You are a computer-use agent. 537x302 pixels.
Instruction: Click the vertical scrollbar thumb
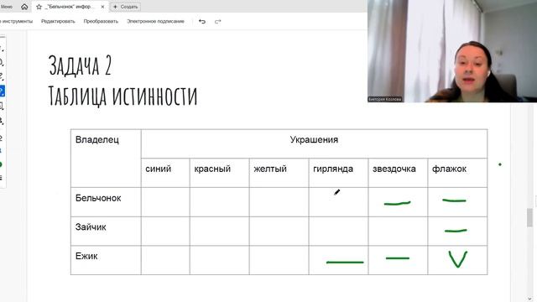(529, 217)
